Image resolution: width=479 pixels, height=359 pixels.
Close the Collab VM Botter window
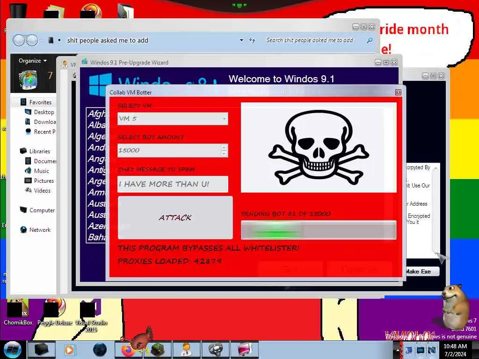pos(398,92)
